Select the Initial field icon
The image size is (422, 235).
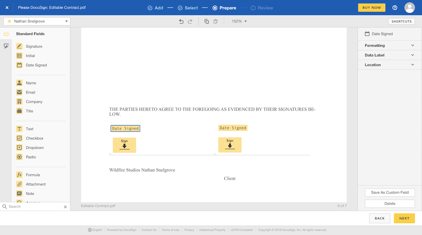pos(19,56)
